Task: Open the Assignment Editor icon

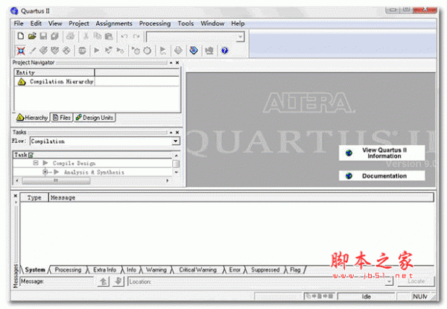Action: [44, 51]
